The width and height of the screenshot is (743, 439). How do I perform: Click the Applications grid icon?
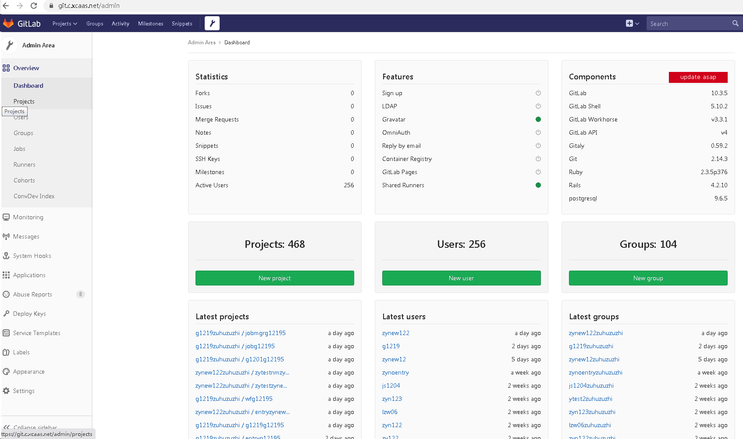click(x=6, y=275)
